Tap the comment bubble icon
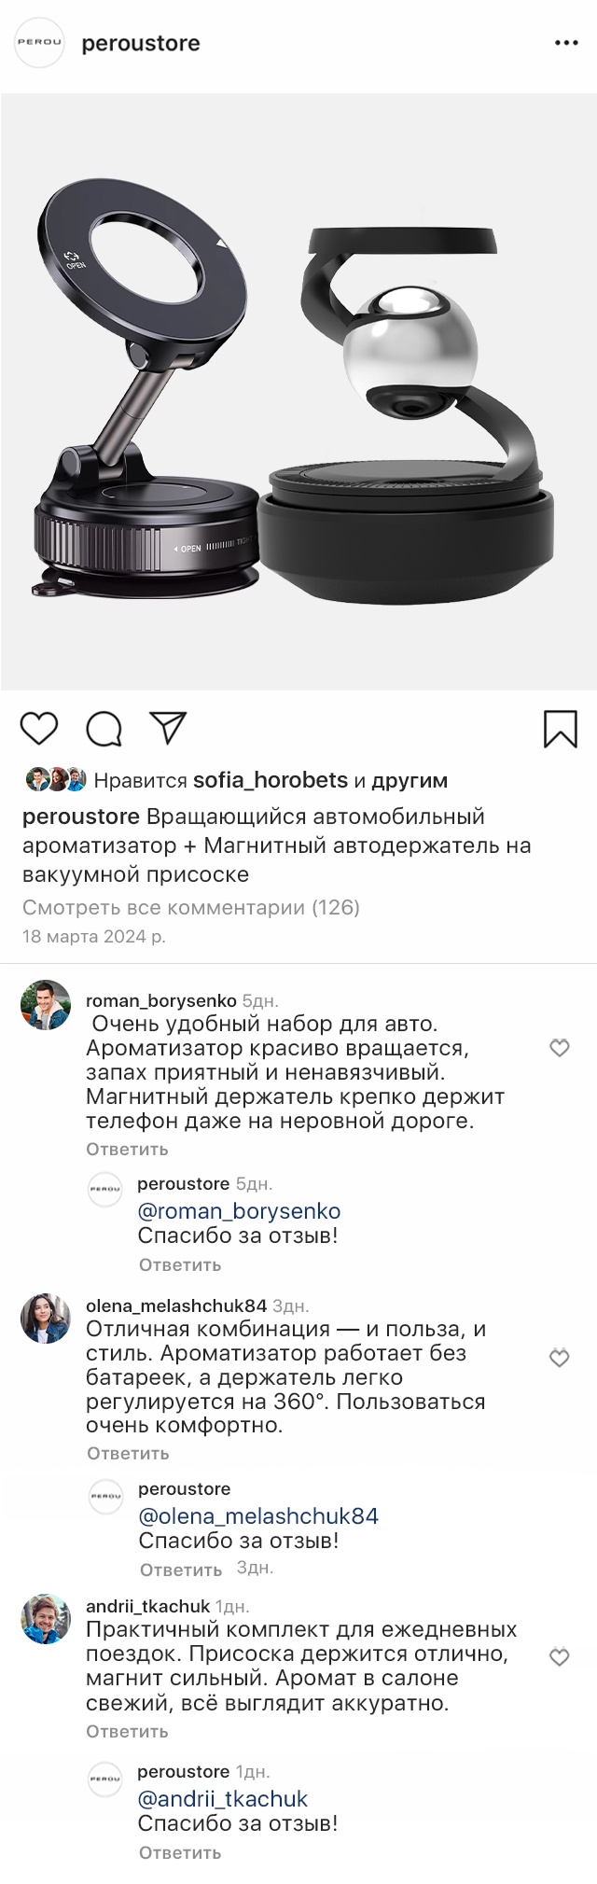Screen dimensions: 597x1884 [104, 729]
